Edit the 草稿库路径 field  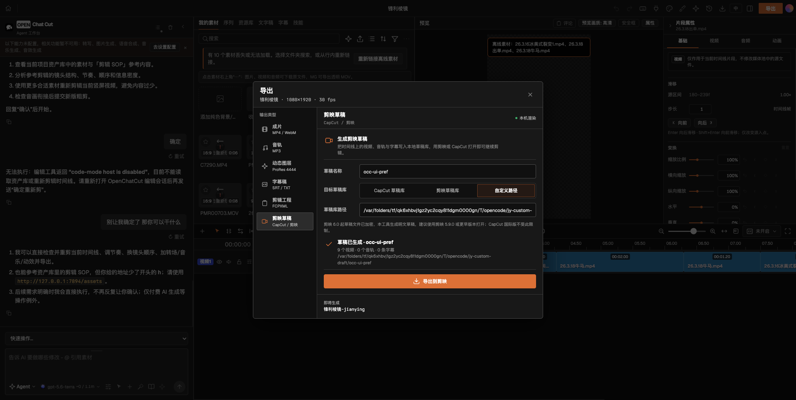coord(447,210)
